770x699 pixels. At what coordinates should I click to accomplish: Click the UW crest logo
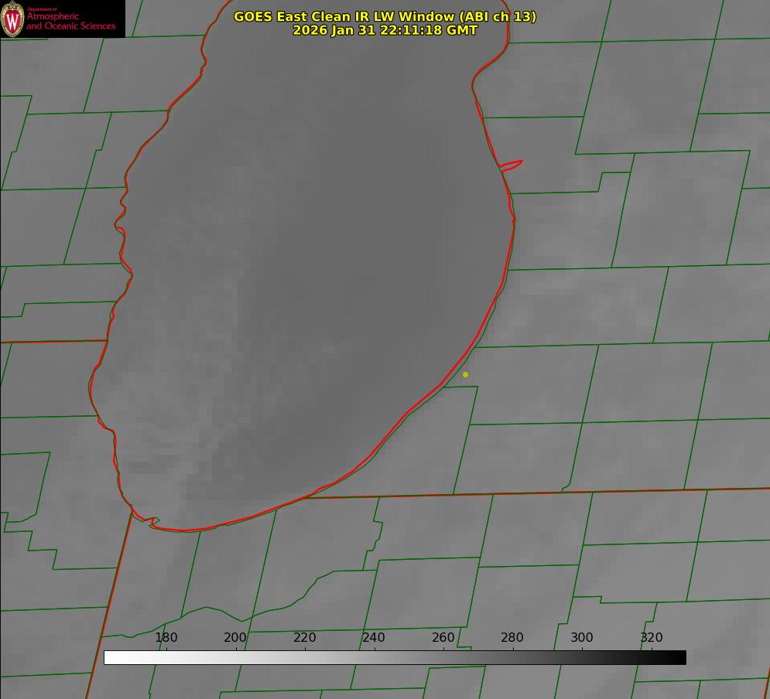pyautogui.click(x=12, y=19)
